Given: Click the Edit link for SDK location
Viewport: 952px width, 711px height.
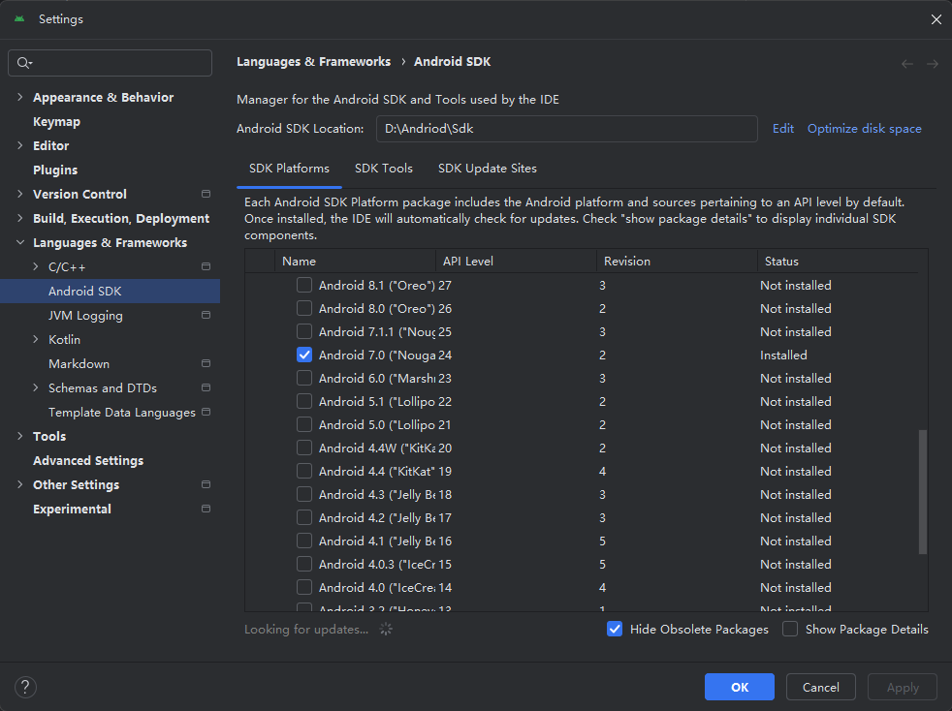Looking at the screenshot, I should pos(782,129).
